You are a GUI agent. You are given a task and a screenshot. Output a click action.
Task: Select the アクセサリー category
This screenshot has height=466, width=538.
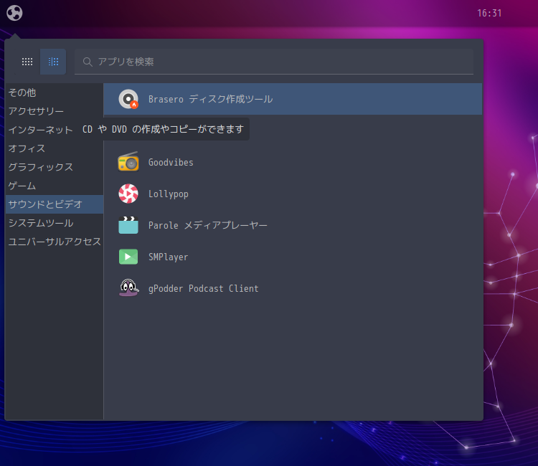(55, 111)
